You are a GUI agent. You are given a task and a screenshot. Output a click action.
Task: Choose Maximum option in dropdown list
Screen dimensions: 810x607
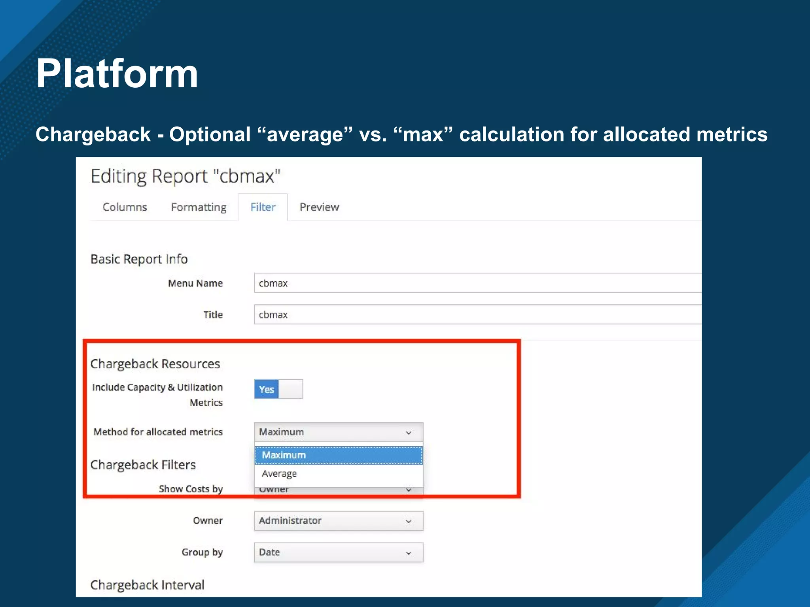pos(339,455)
